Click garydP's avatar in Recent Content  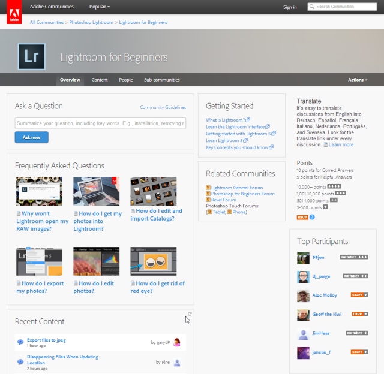pyautogui.click(x=177, y=342)
